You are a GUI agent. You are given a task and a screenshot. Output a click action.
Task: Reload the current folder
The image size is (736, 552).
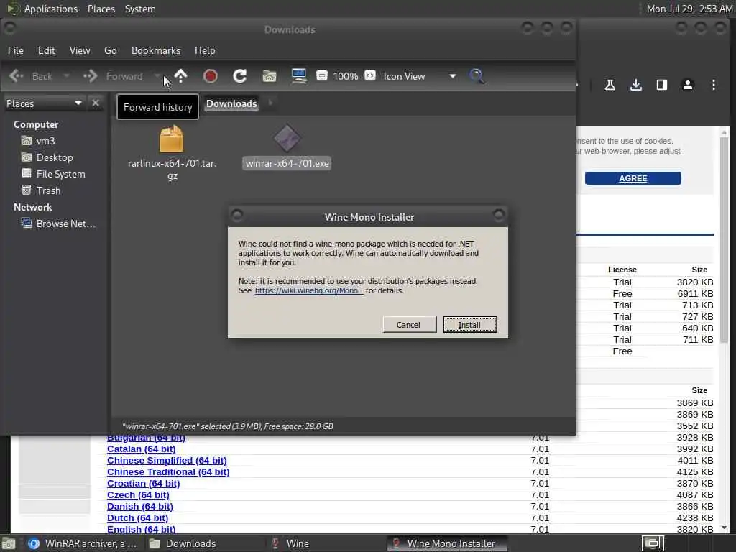click(x=240, y=76)
